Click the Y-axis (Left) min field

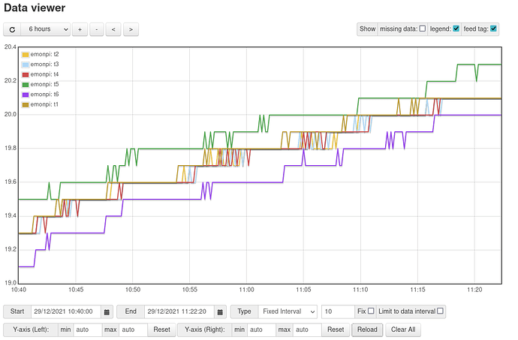[87, 329]
